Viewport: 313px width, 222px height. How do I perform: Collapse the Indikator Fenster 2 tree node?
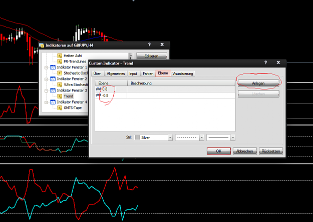point(46,79)
